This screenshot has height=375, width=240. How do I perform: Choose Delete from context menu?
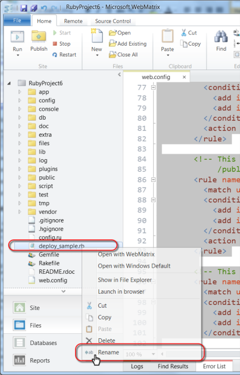[x=107, y=341]
